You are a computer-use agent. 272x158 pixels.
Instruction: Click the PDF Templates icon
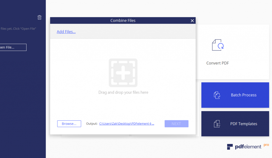217,124
